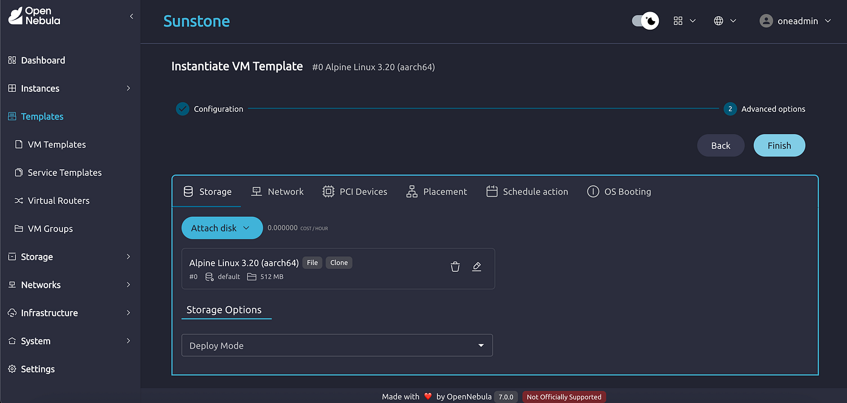Click the Back button

click(721, 146)
